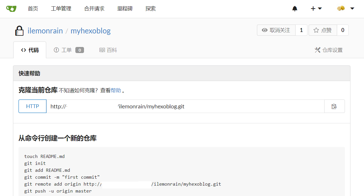Toggle star with 点赞 button

[323, 30]
